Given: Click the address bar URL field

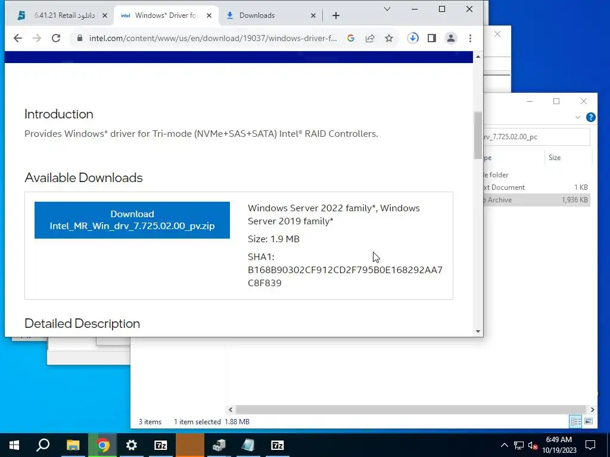Looking at the screenshot, I should (213, 38).
